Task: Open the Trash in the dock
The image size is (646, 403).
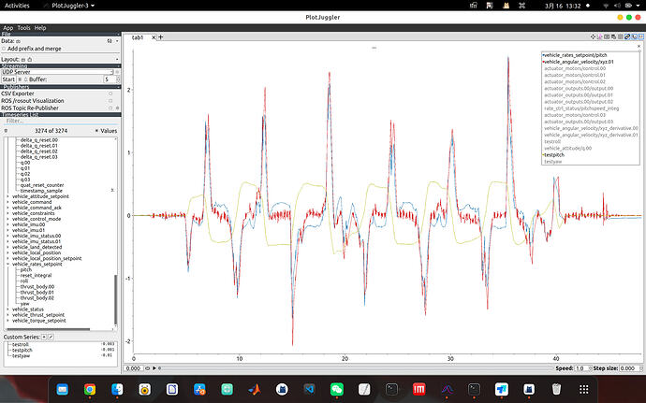Action: click(x=556, y=389)
